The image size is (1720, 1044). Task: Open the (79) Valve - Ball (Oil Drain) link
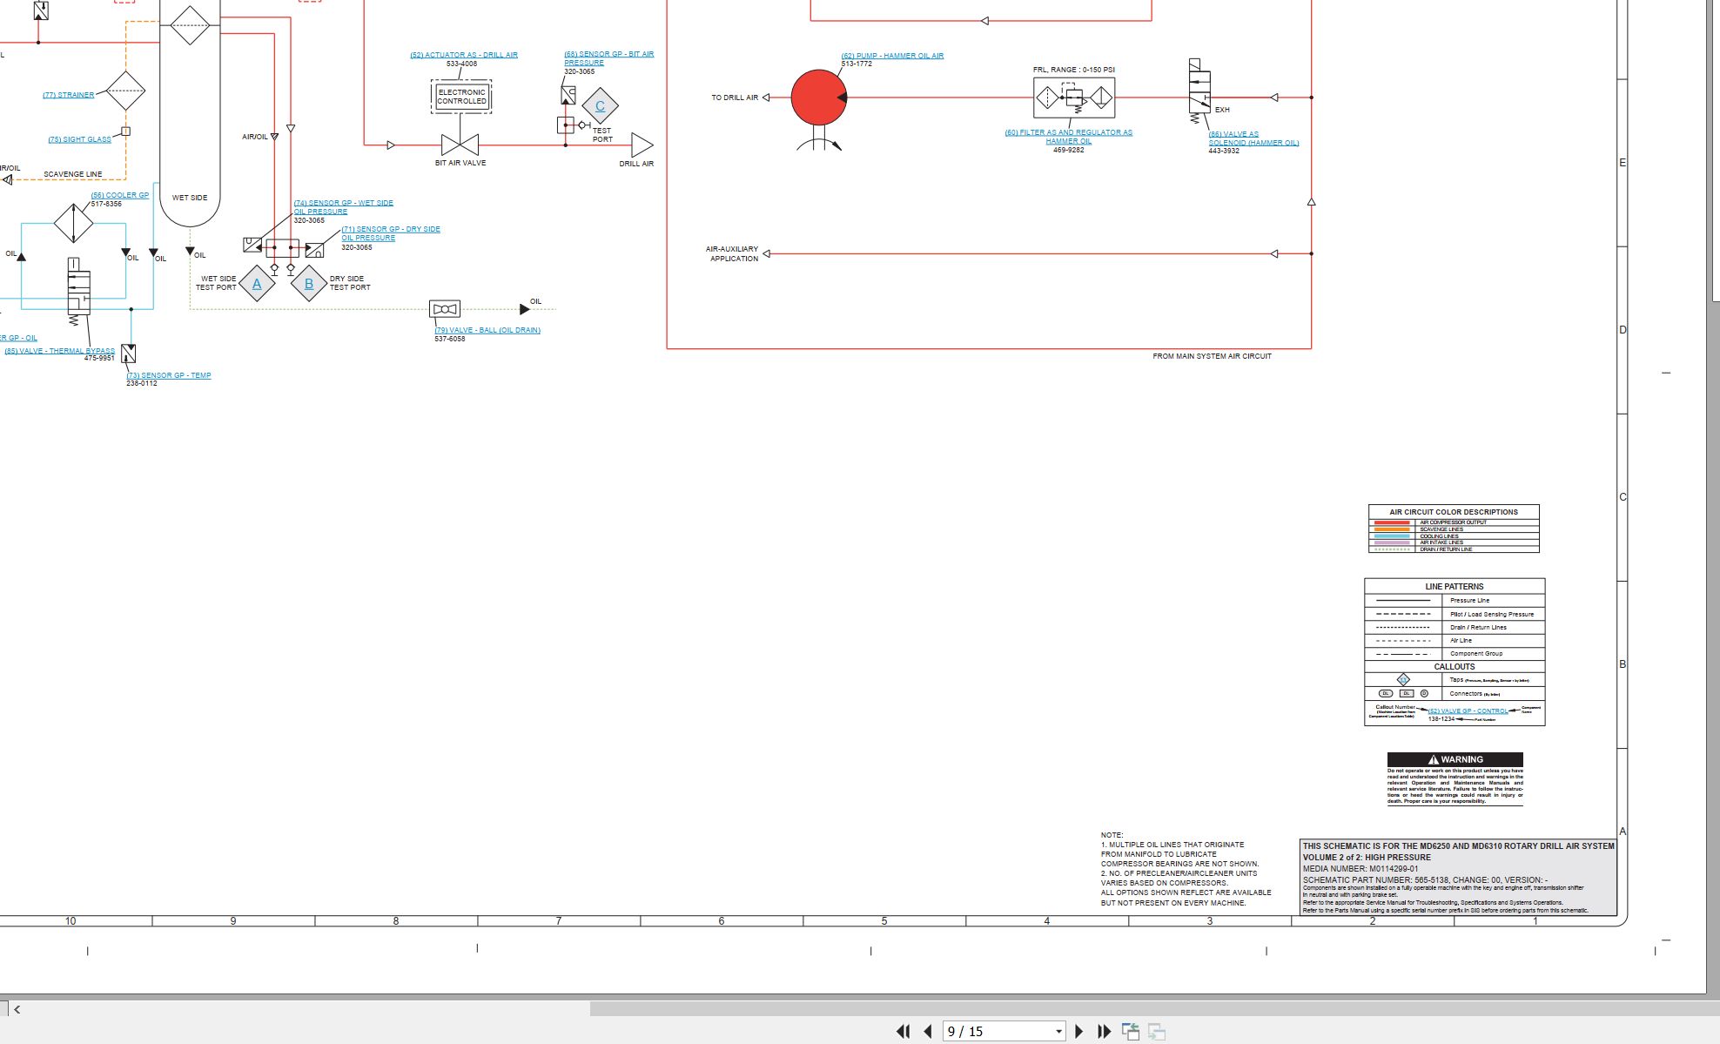pyautogui.click(x=487, y=330)
